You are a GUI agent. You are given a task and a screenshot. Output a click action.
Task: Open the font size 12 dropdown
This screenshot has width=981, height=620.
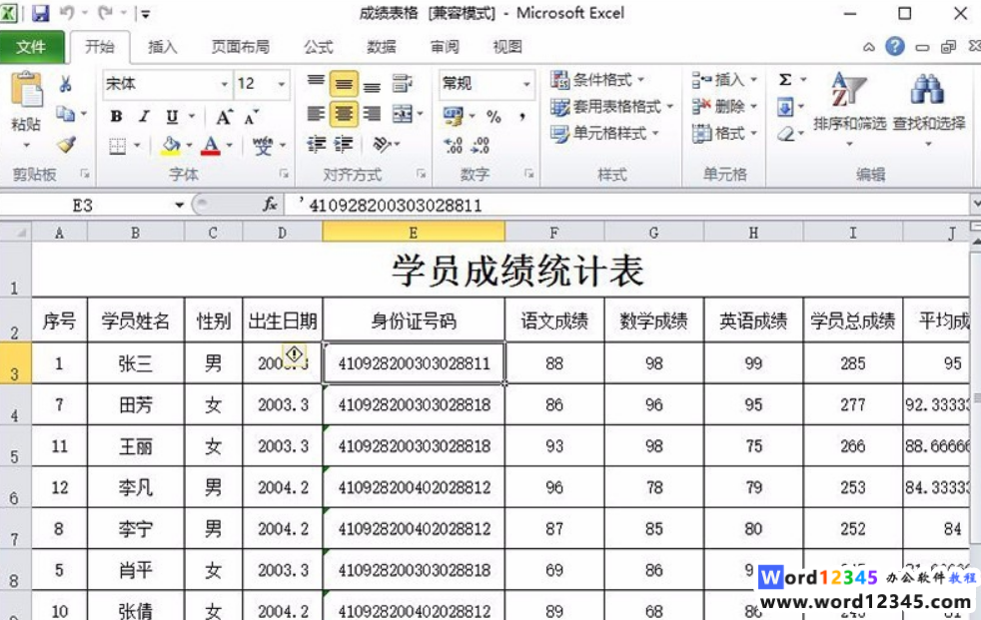click(282, 84)
